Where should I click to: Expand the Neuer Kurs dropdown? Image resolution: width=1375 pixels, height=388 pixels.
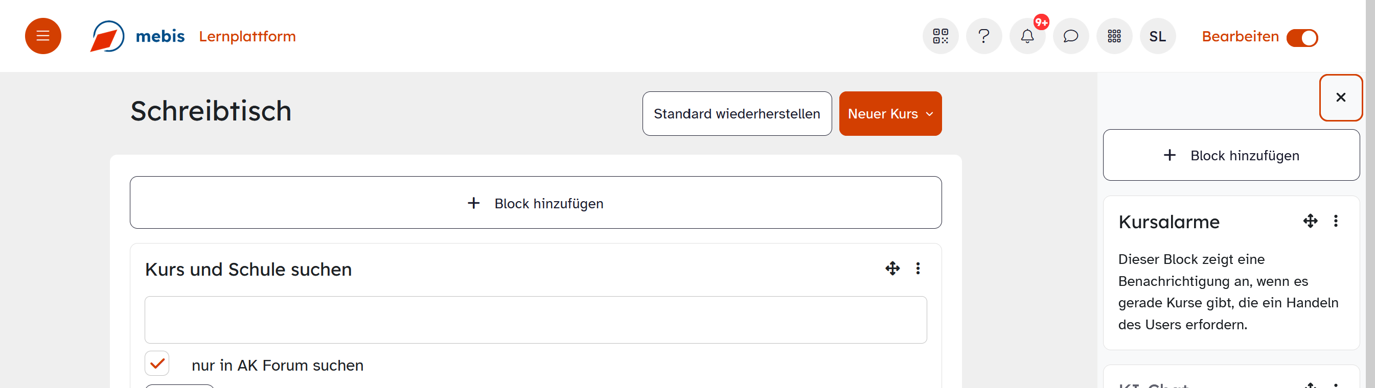(x=890, y=113)
